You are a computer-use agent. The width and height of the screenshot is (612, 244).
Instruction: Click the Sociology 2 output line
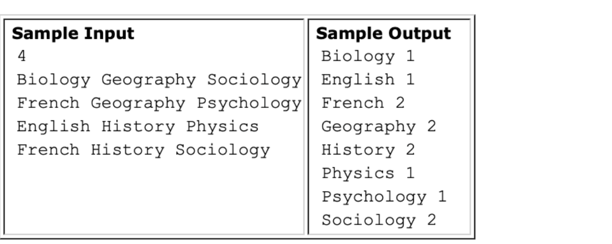click(x=379, y=221)
